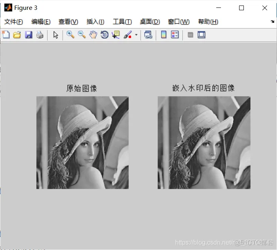Select the Edit Plot arrow tool
277x250 pixels.
pos(56,35)
